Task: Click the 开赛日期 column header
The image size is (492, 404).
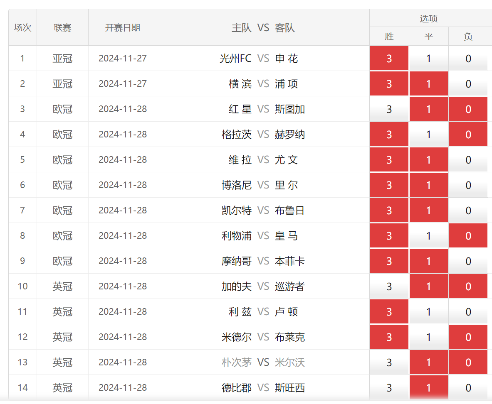Action: pos(122,28)
